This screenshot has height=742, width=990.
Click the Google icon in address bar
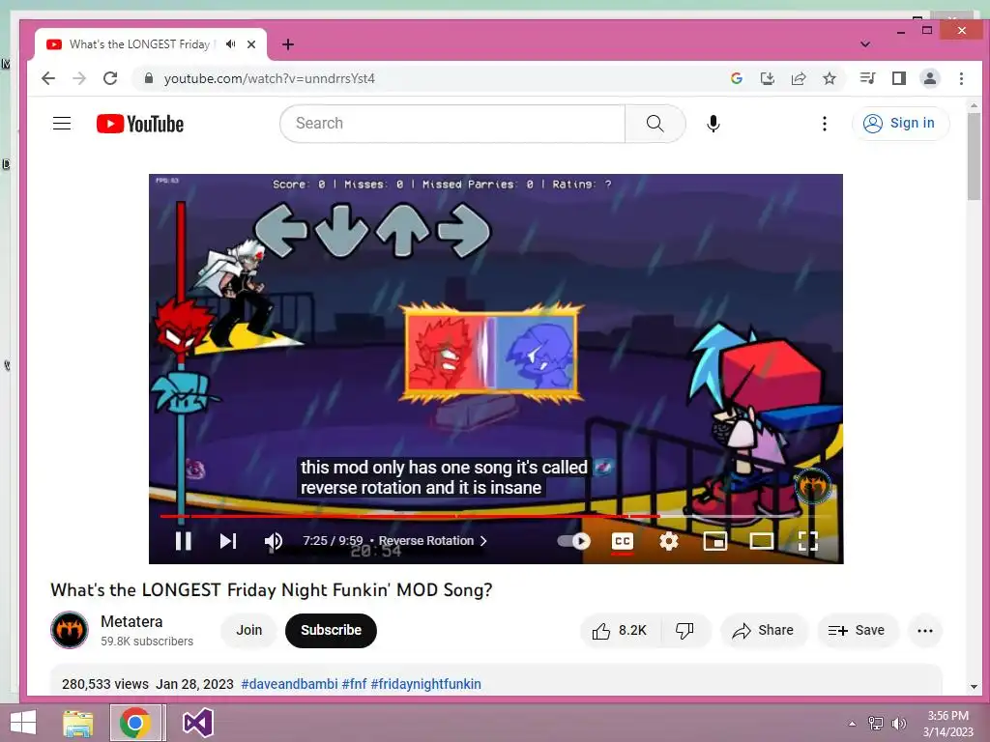point(736,78)
